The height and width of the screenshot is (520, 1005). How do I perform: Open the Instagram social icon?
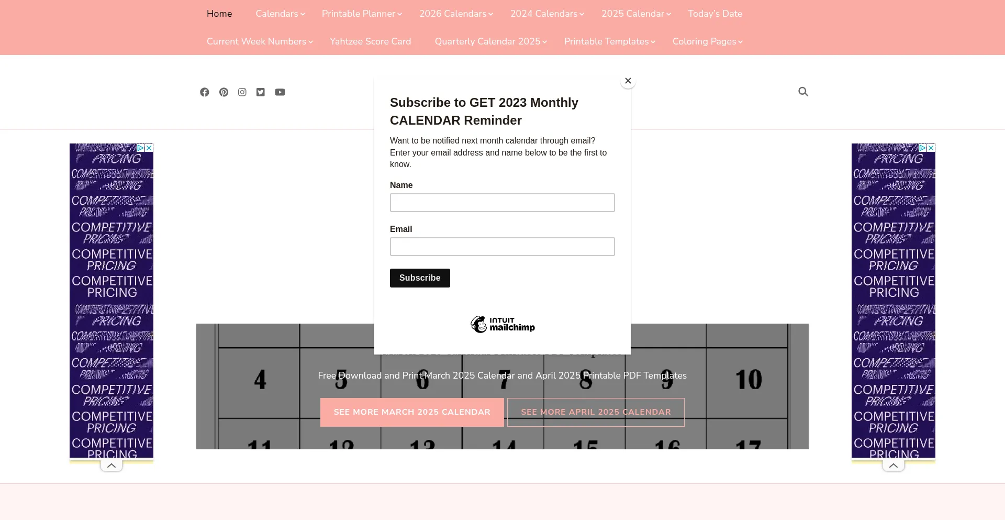click(x=242, y=92)
